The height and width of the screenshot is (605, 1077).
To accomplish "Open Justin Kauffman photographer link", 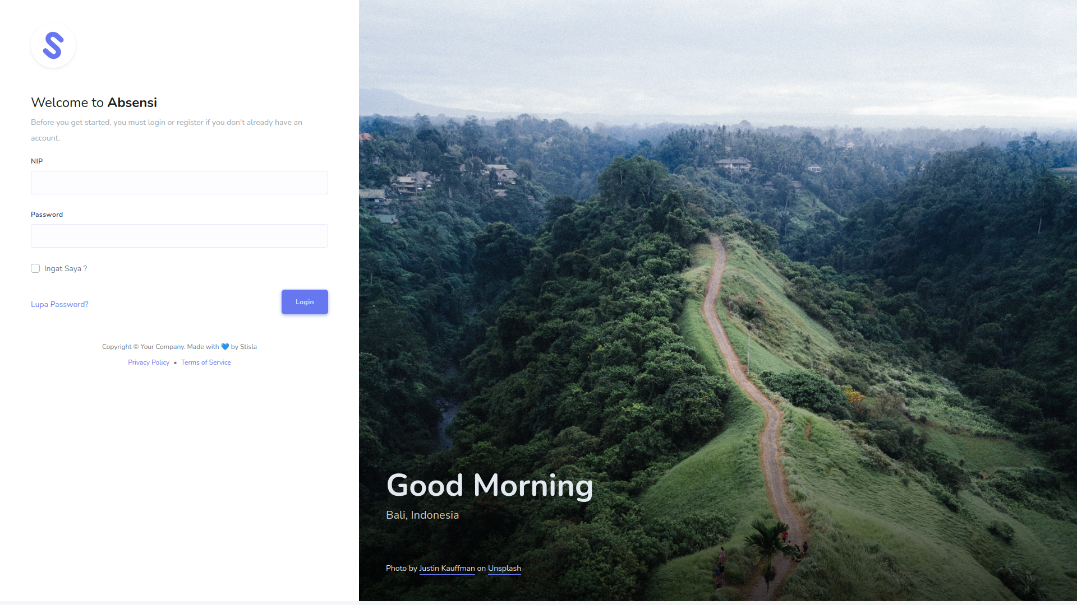I will click(x=447, y=568).
